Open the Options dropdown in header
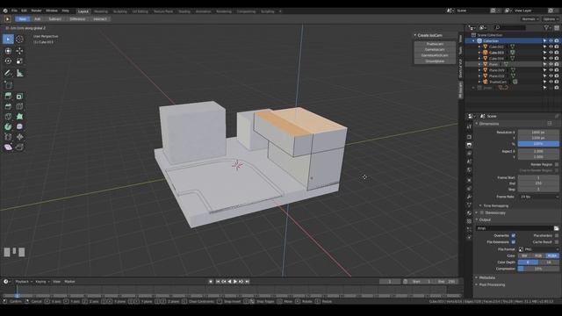 (x=551, y=19)
